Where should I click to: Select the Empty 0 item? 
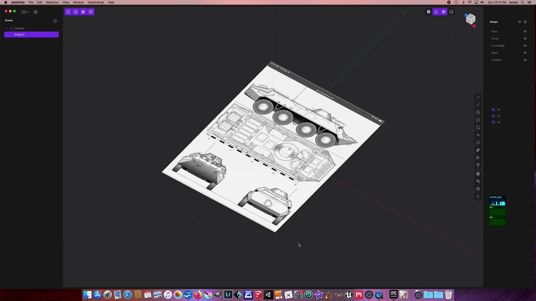point(31,35)
